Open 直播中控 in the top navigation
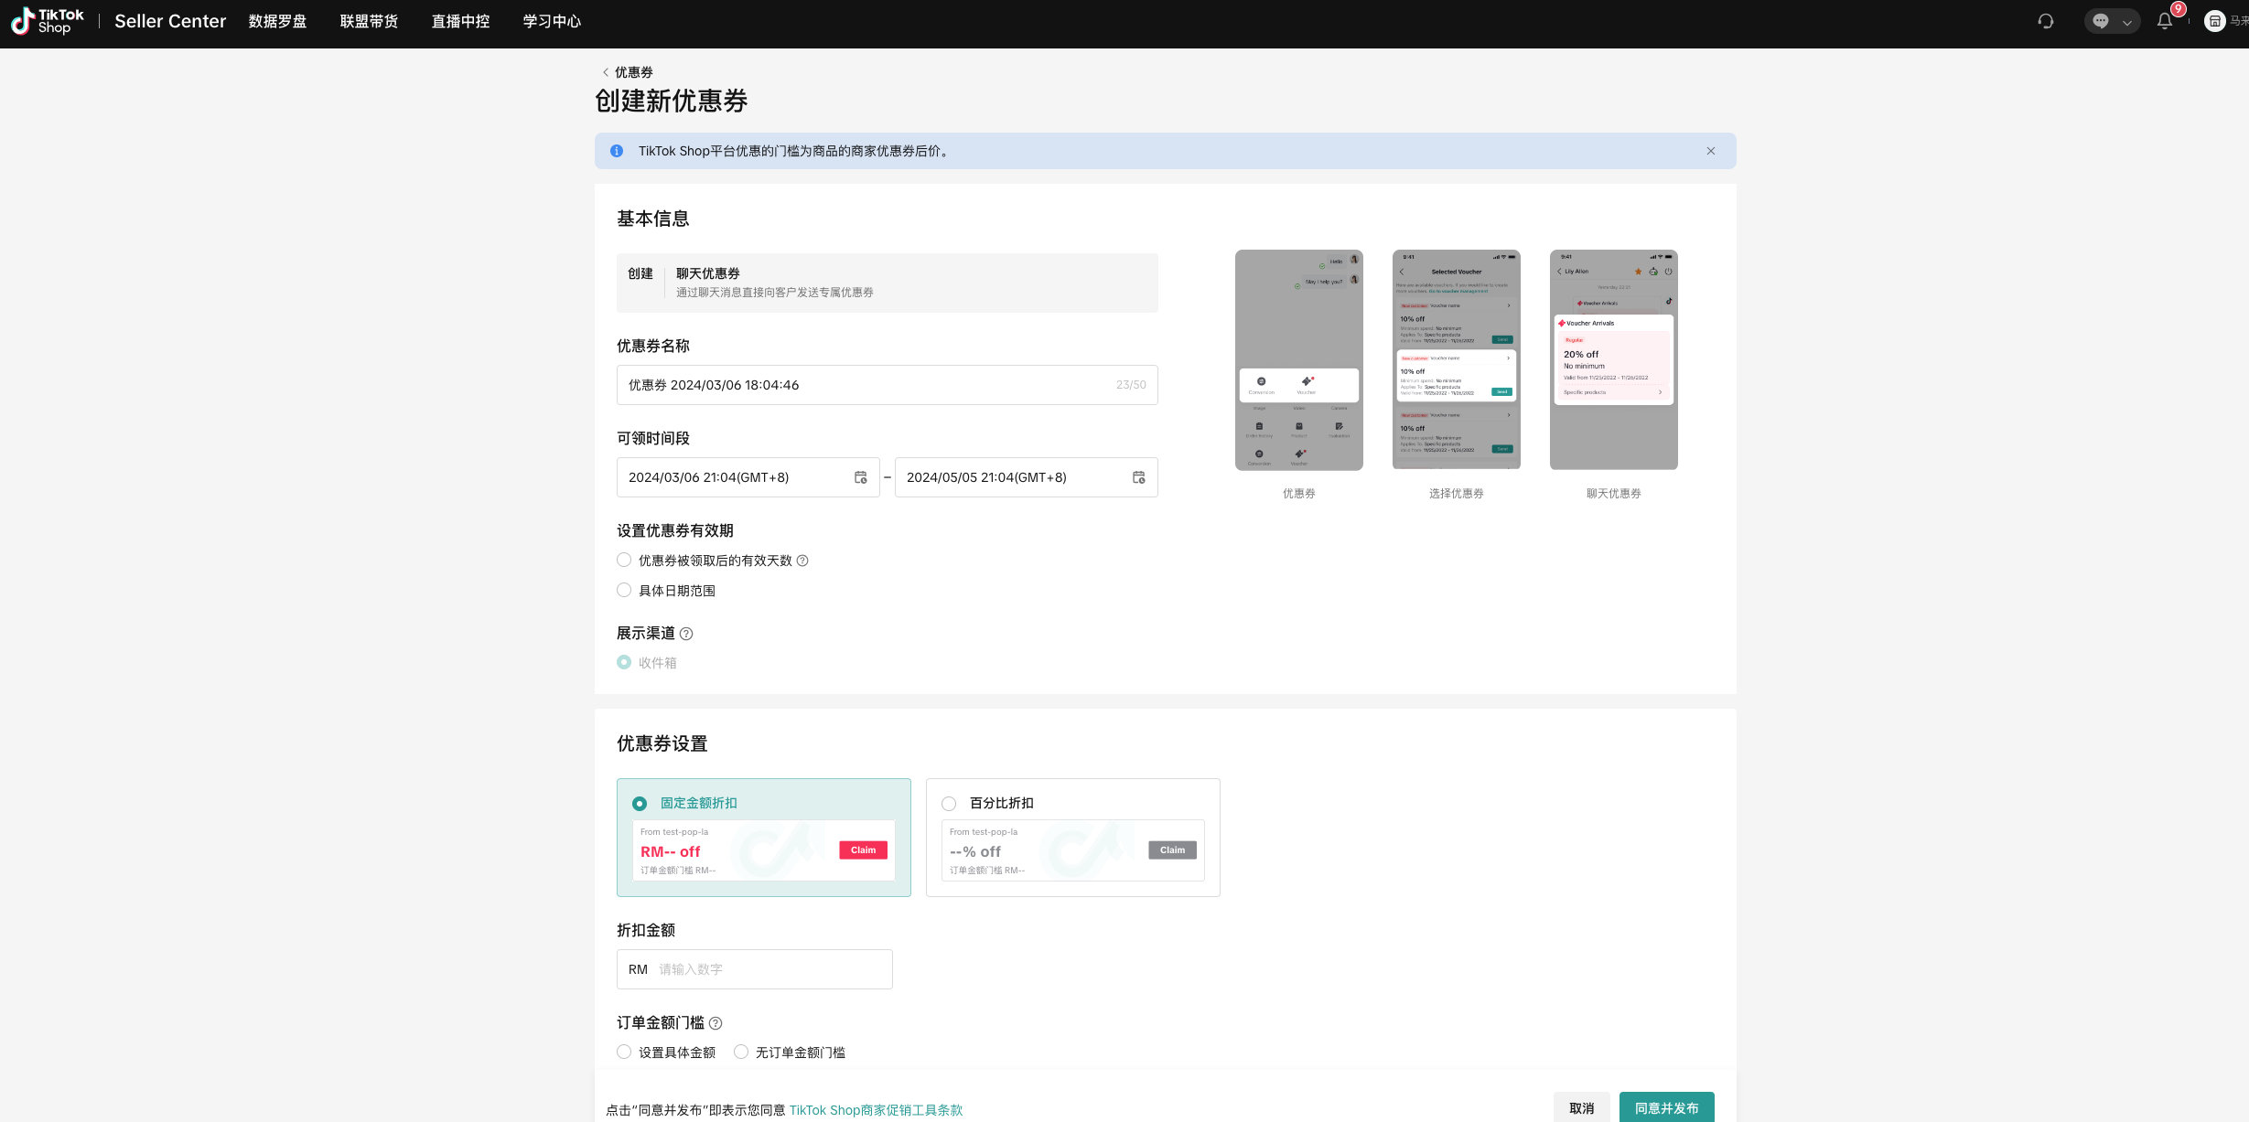 (460, 21)
